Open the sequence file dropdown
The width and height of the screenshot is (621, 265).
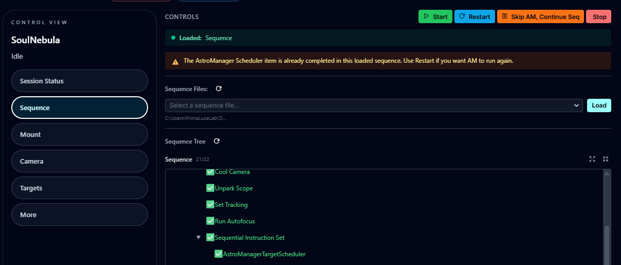(373, 105)
